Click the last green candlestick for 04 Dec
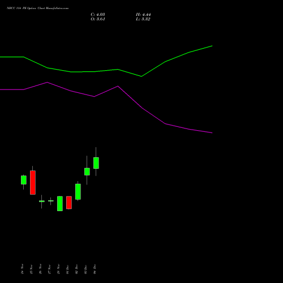 coord(96,163)
